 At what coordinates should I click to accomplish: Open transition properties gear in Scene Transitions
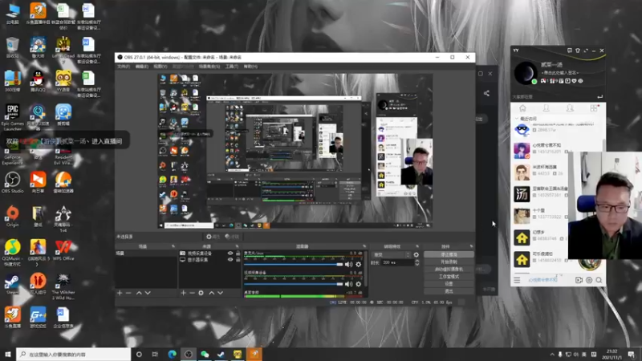click(416, 254)
